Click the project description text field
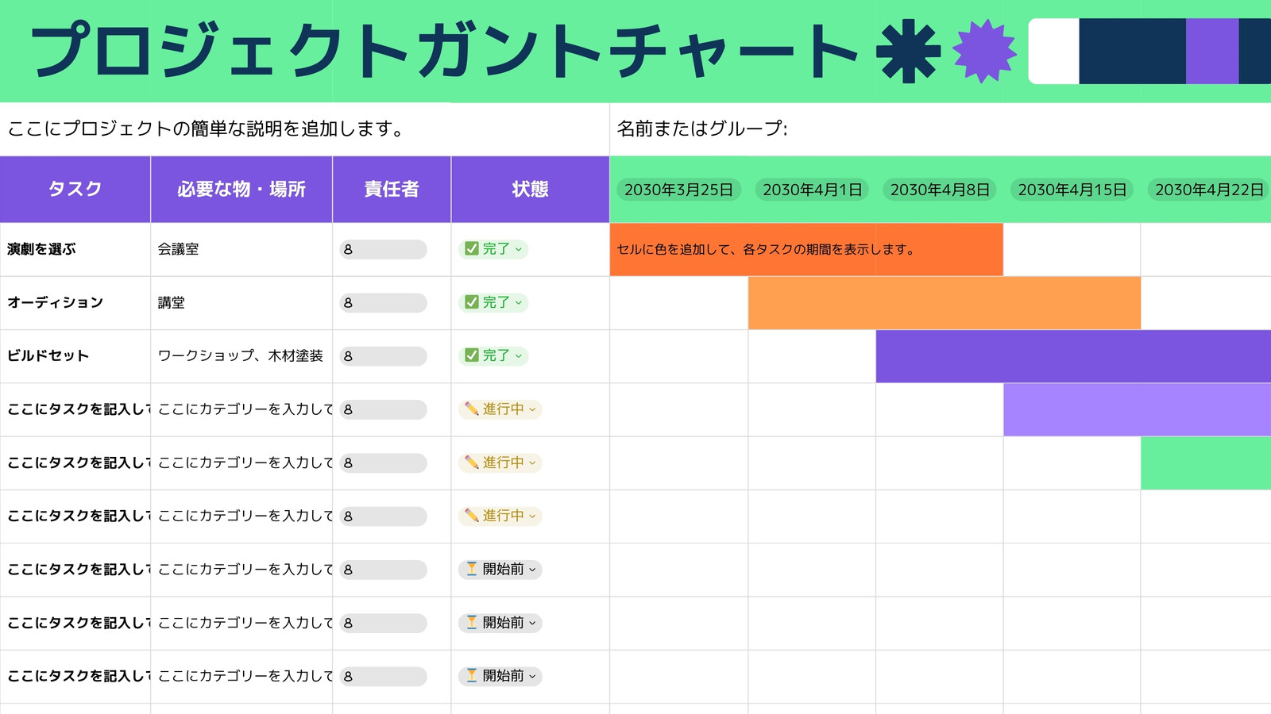 pyautogui.click(x=304, y=129)
